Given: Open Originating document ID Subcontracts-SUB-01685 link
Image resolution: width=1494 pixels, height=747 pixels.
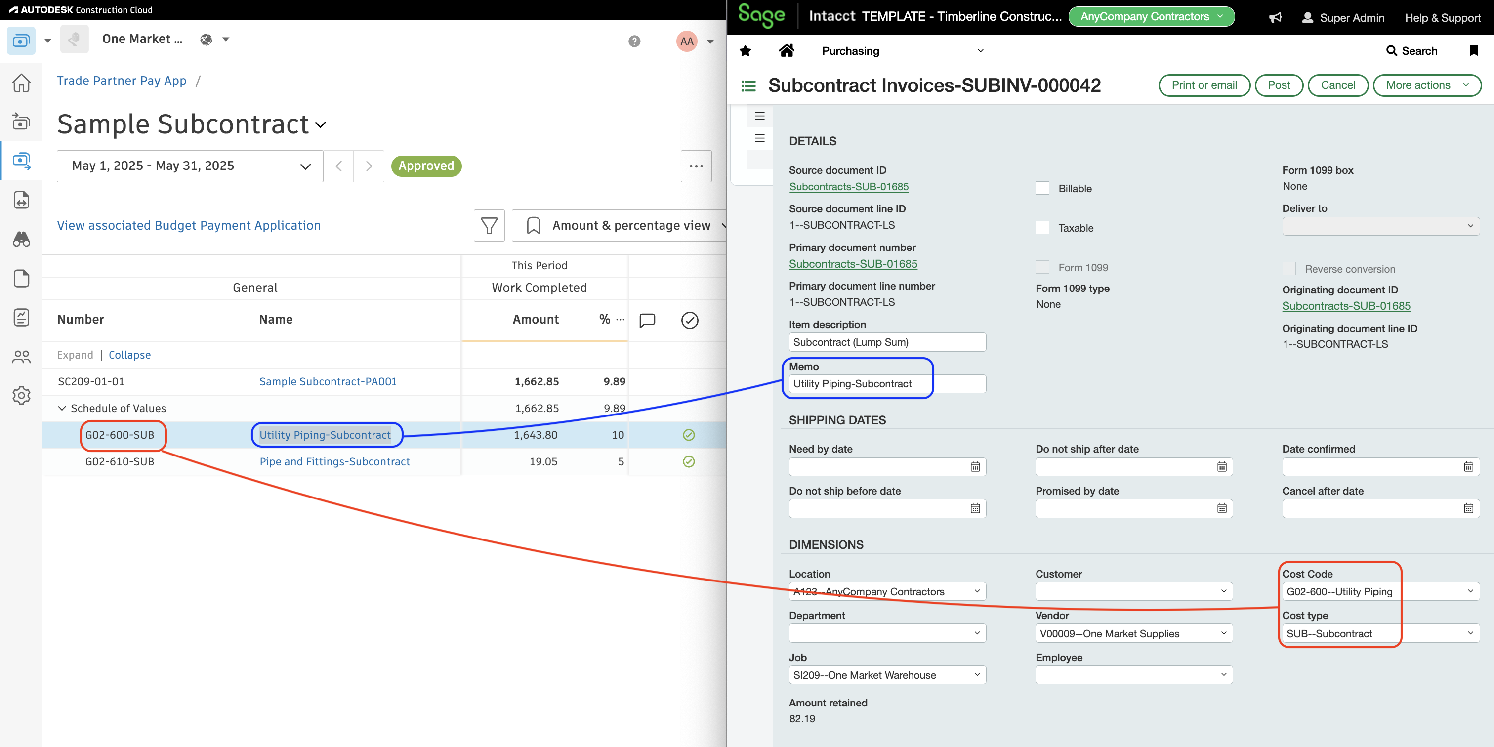Looking at the screenshot, I should [x=1345, y=306].
